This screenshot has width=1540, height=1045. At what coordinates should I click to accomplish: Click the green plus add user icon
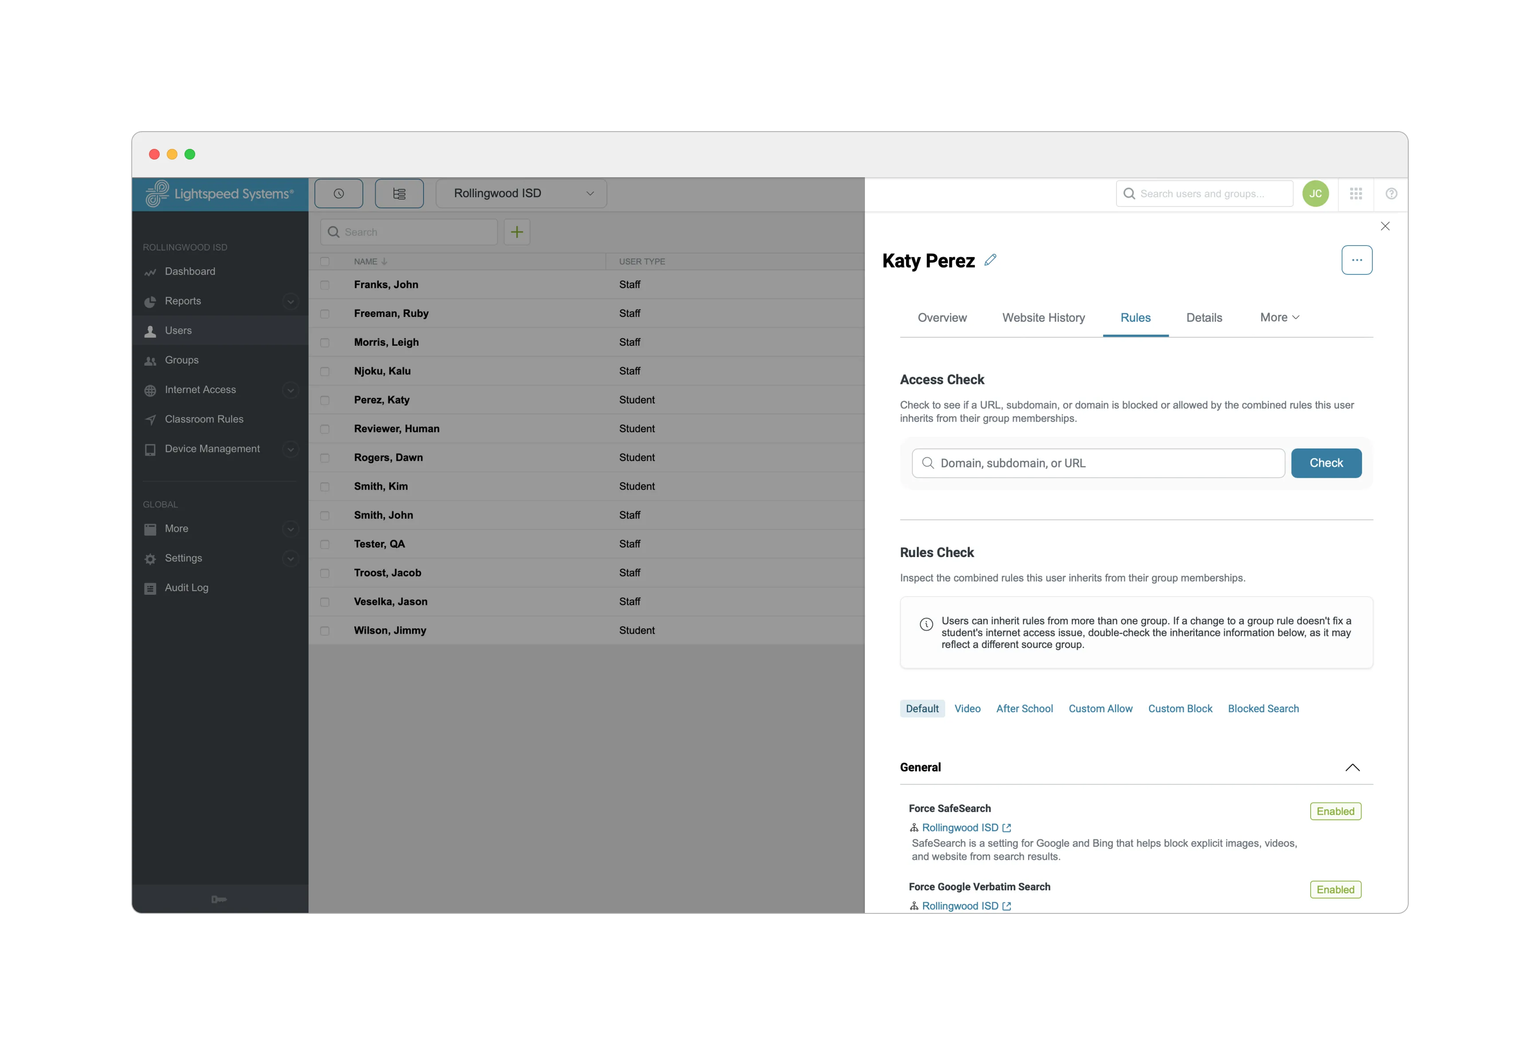coord(517,232)
